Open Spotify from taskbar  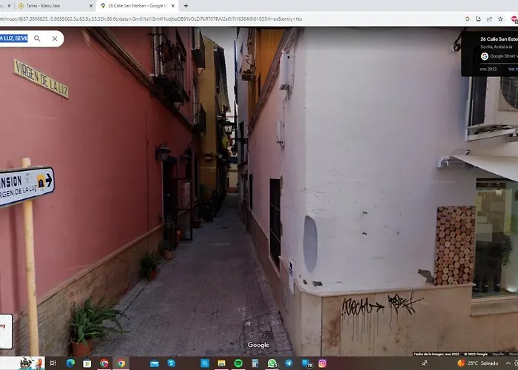[238, 363]
